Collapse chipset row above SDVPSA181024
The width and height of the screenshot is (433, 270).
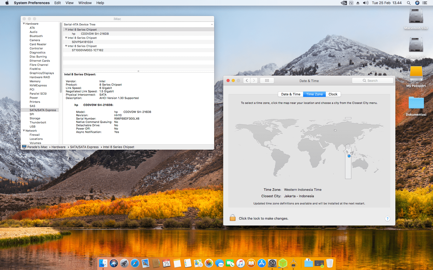[x=66, y=38]
